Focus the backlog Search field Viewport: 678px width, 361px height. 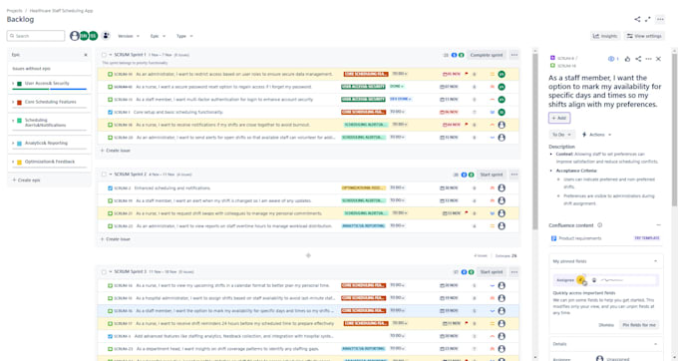tap(36, 36)
